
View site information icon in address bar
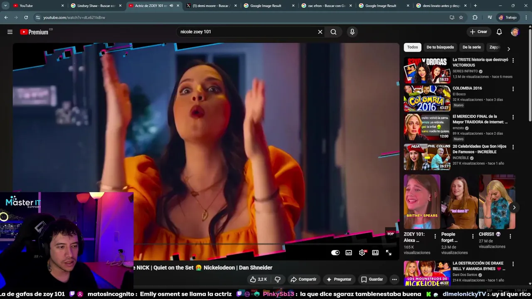point(38,17)
